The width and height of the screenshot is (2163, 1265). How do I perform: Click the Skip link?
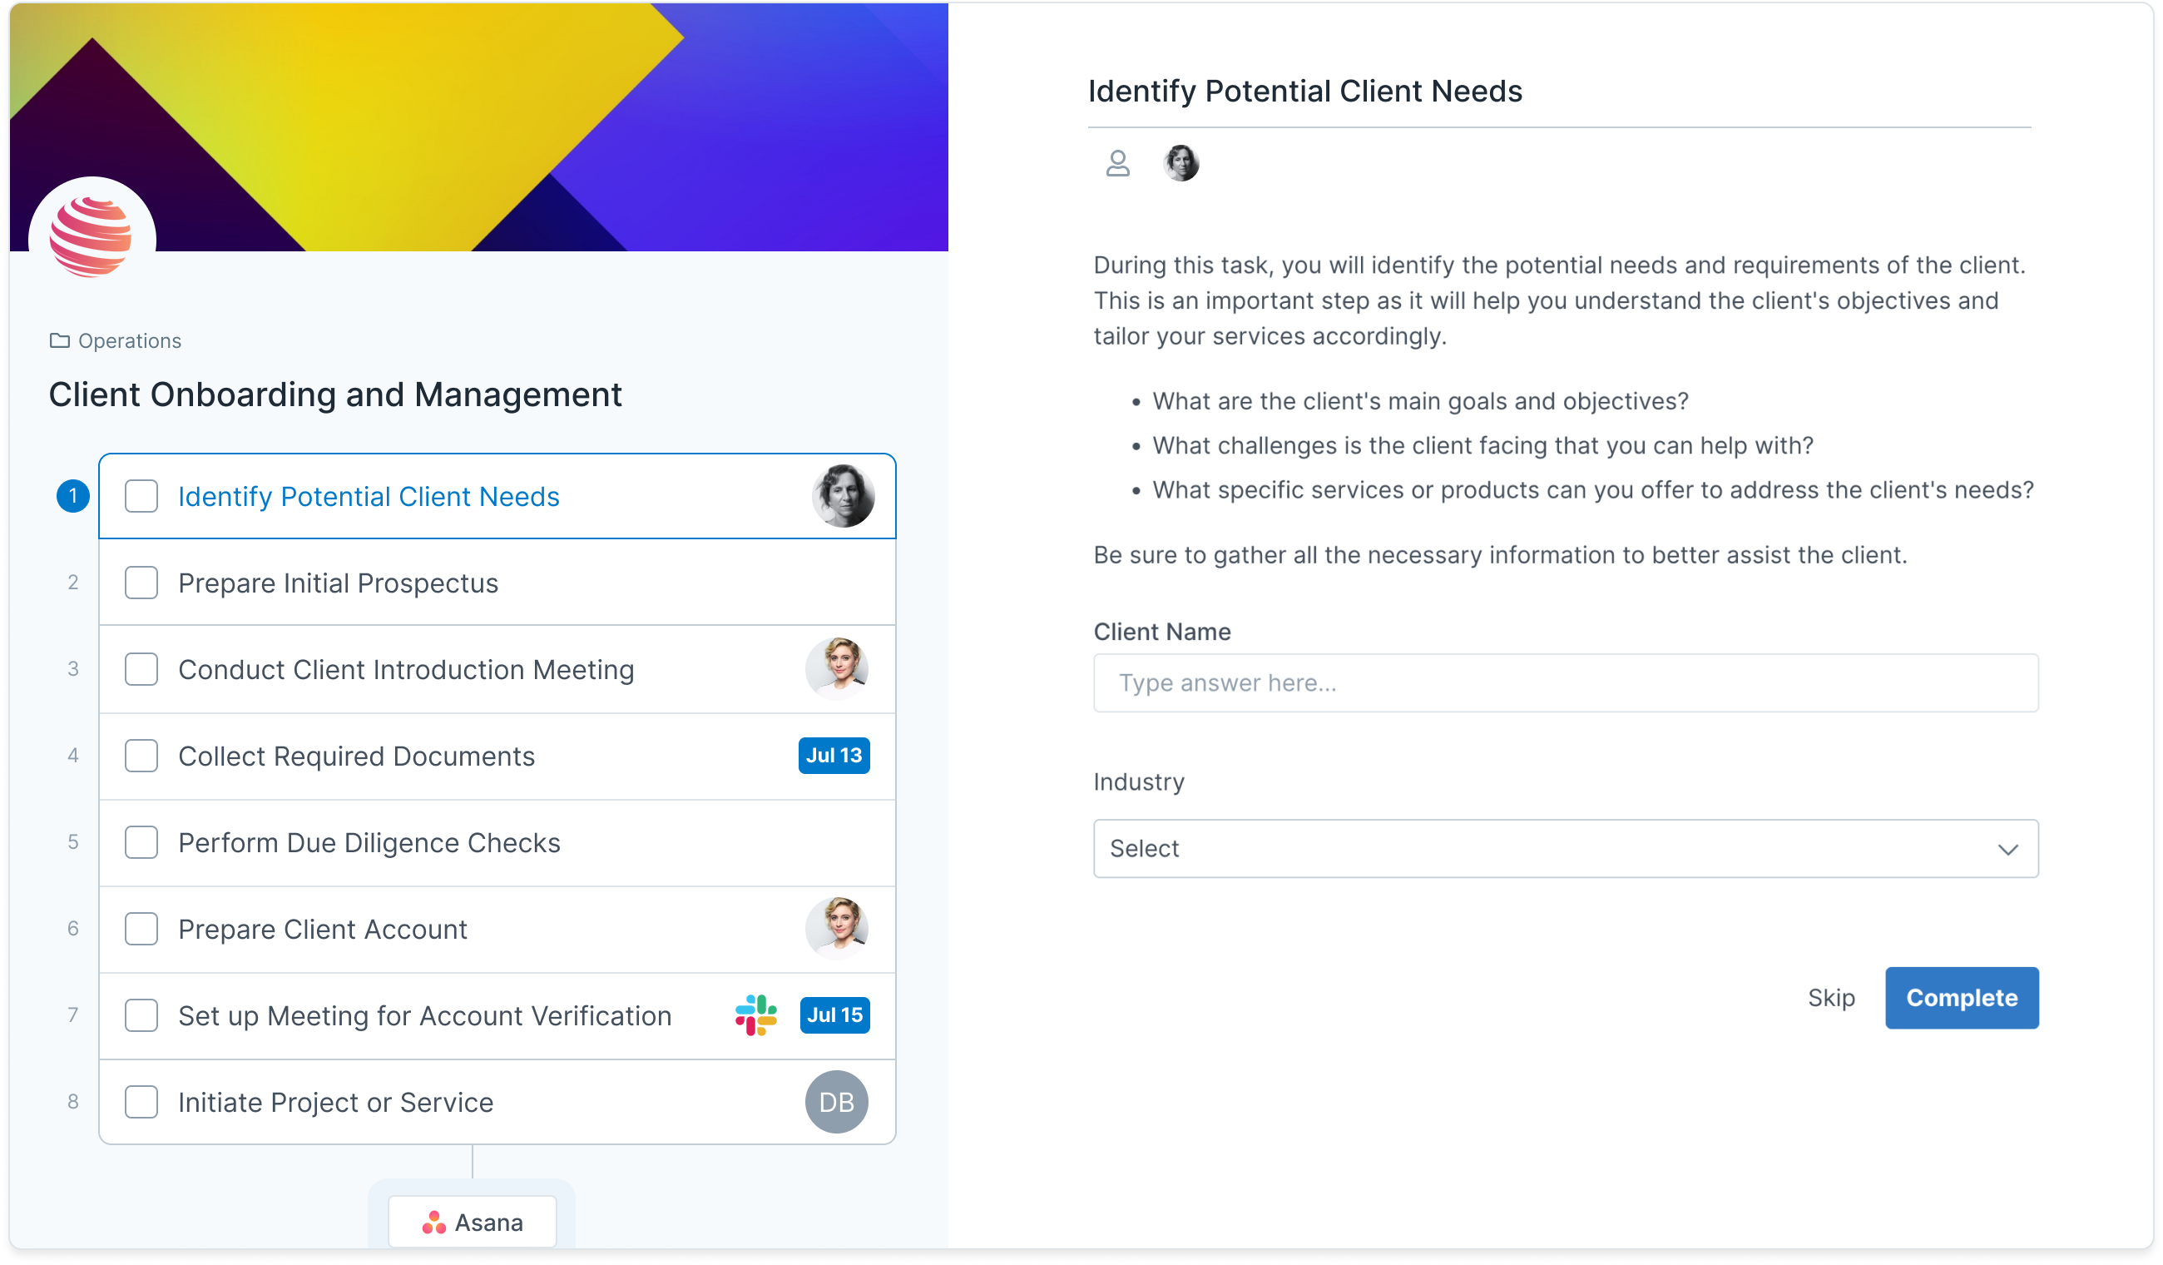coord(1831,998)
